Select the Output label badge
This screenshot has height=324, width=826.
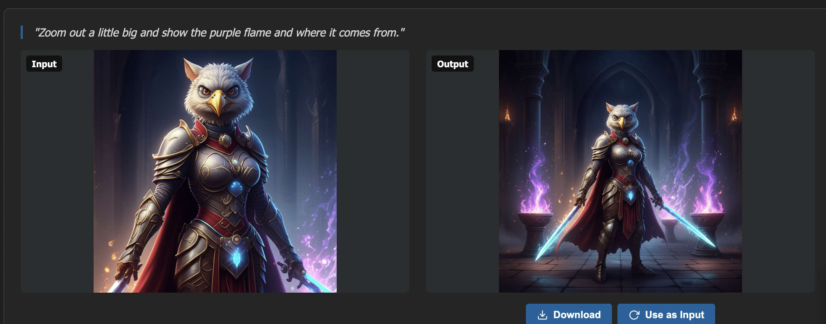[x=452, y=64]
